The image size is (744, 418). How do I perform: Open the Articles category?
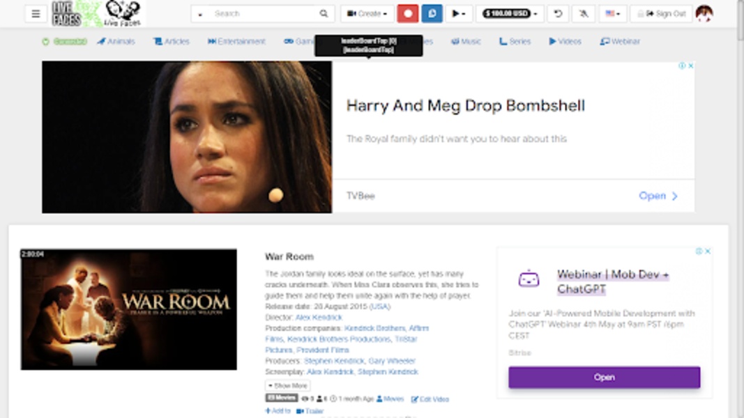pyautogui.click(x=172, y=42)
